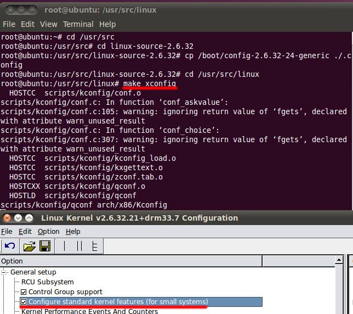
Task: Collapse the General setup tree node
Action: coord(3,272)
